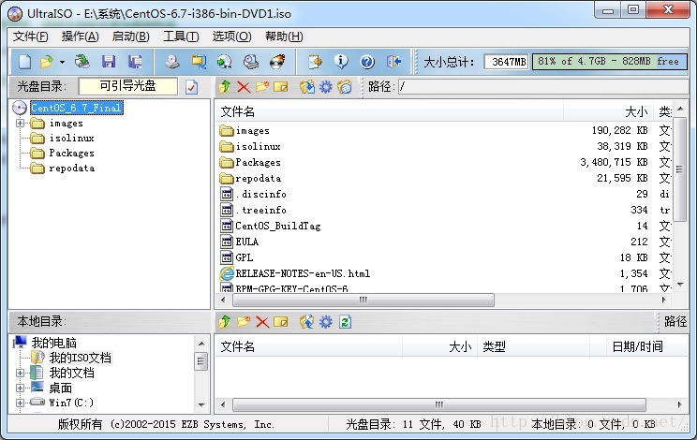Open the 启动(B) menu
The width and height of the screenshot is (697, 440).
(x=131, y=37)
